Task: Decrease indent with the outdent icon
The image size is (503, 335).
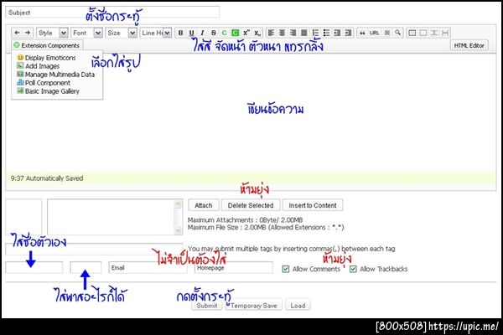Action: pos(337,33)
